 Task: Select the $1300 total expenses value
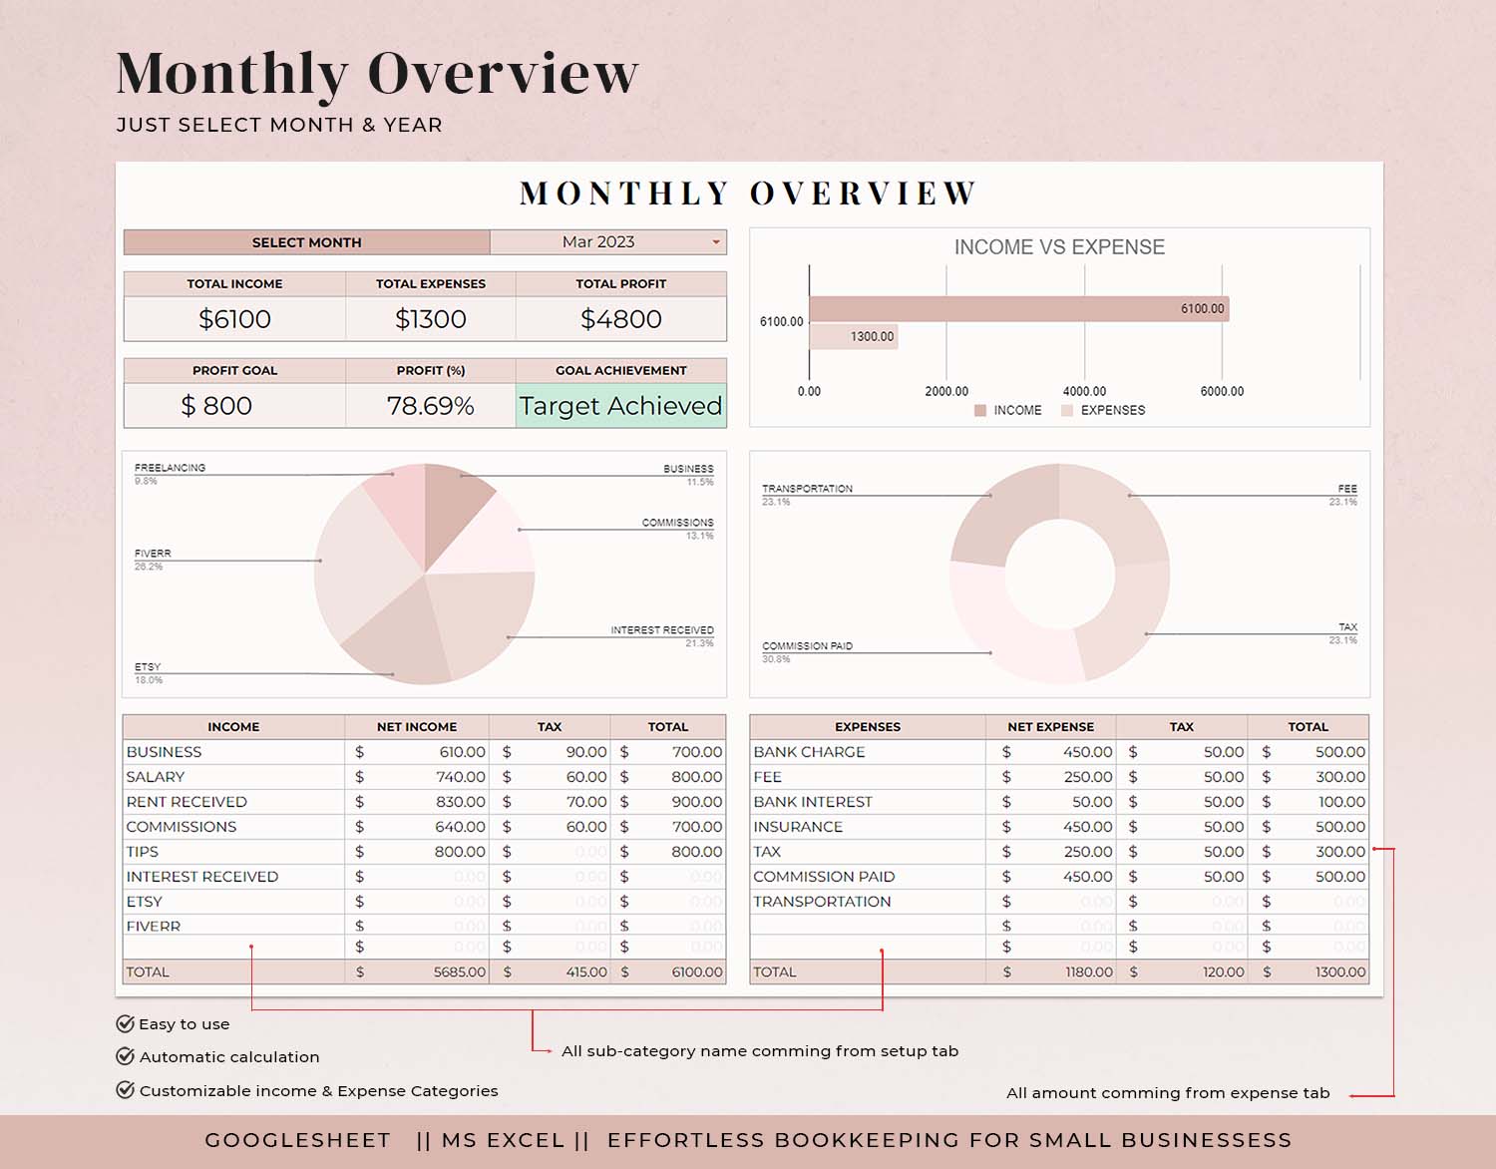point(431,319)
